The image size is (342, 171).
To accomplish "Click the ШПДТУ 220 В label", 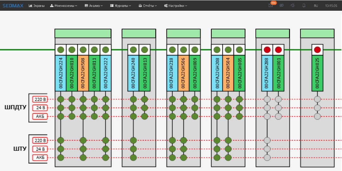I will pyautogui.click(x=40, y=99).
